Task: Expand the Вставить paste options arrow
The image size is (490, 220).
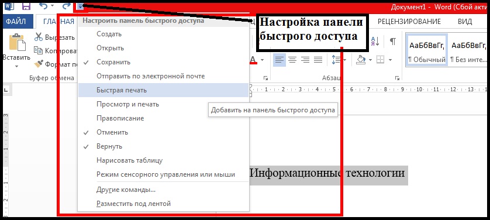Action: pyautogui.click(x=16, y=66)
